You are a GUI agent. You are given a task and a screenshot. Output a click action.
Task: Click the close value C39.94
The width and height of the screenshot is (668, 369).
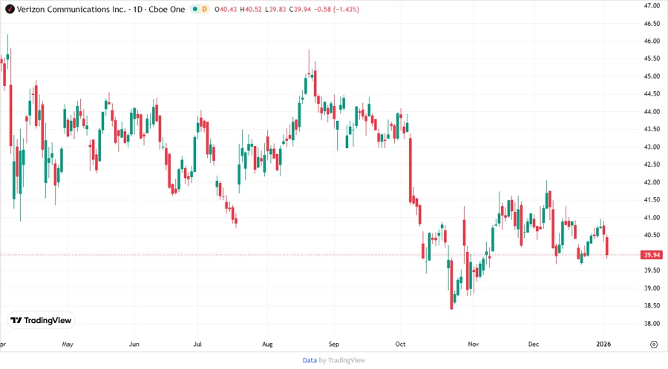click(300, 9)
